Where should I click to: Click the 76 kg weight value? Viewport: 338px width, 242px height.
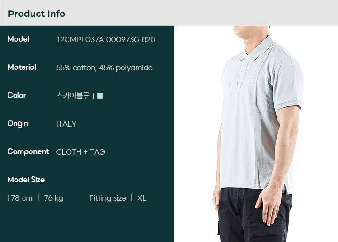click(x=54, y=198)
